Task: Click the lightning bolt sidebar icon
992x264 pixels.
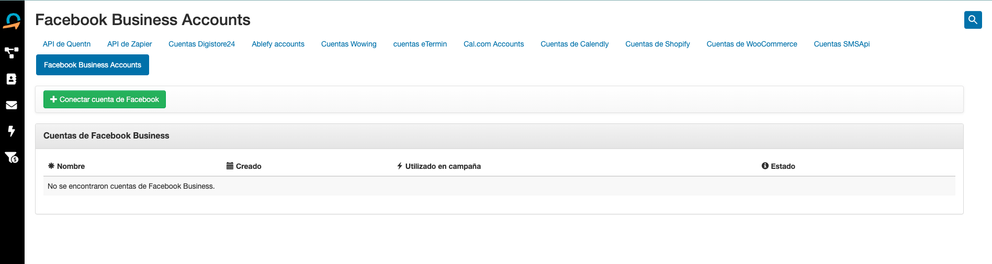Action: pos(12,131)
